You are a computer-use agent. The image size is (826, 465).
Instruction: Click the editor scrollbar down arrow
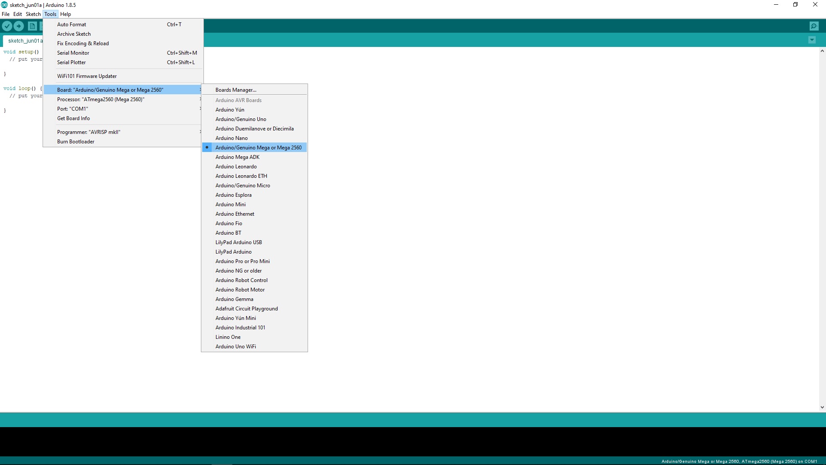822,407
